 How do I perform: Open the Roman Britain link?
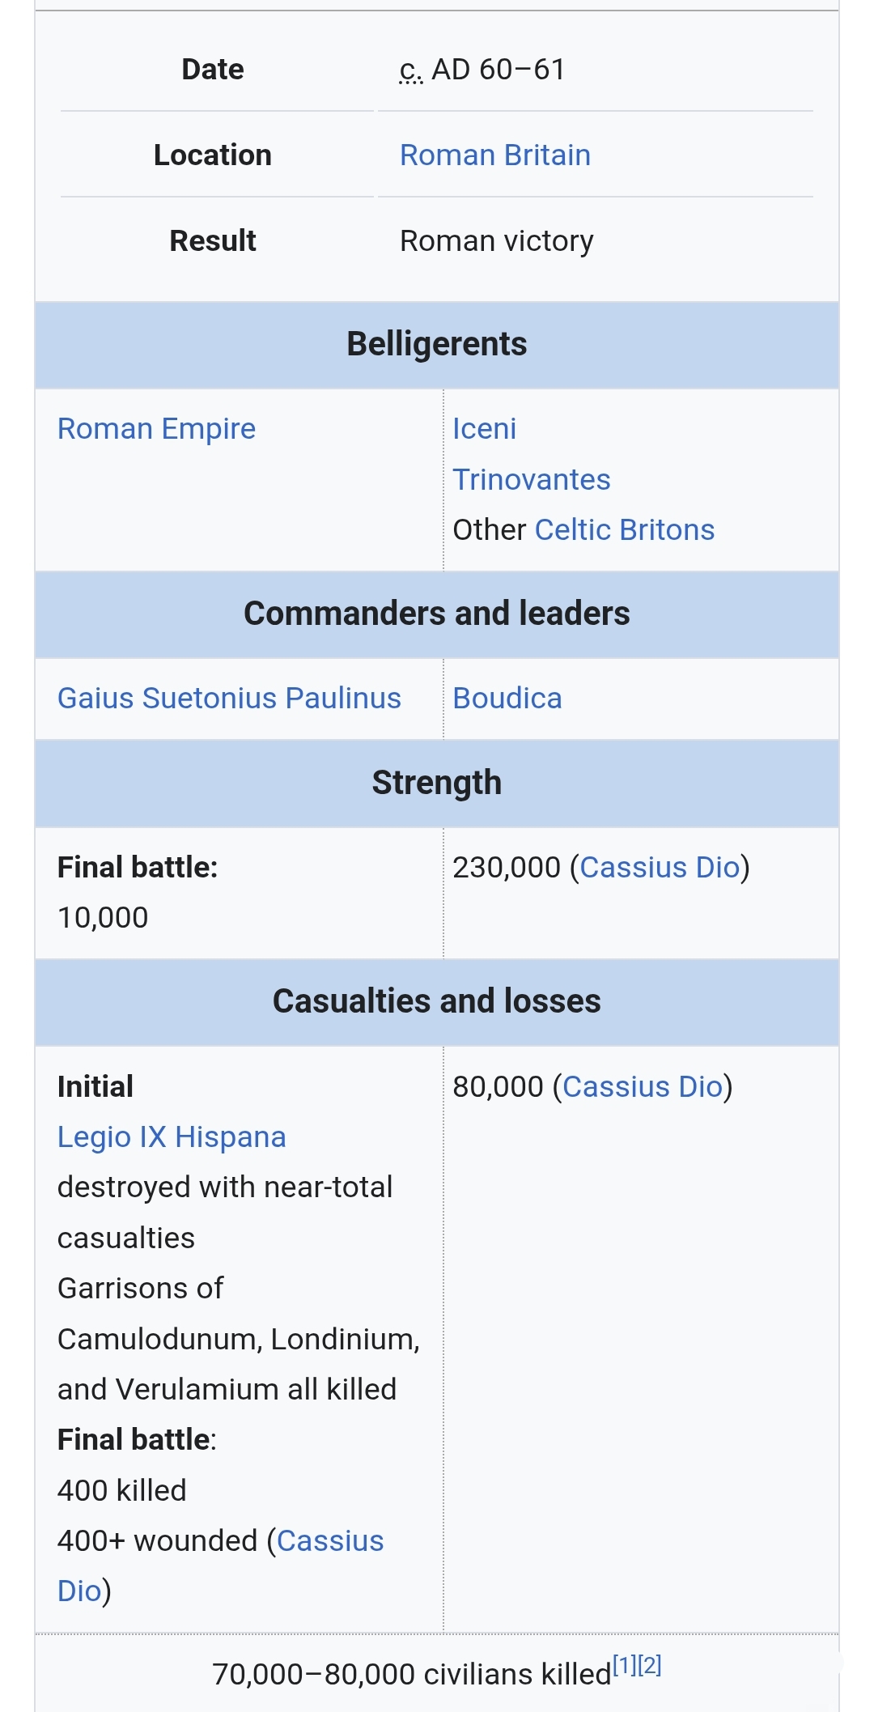[x=494, y=155]
